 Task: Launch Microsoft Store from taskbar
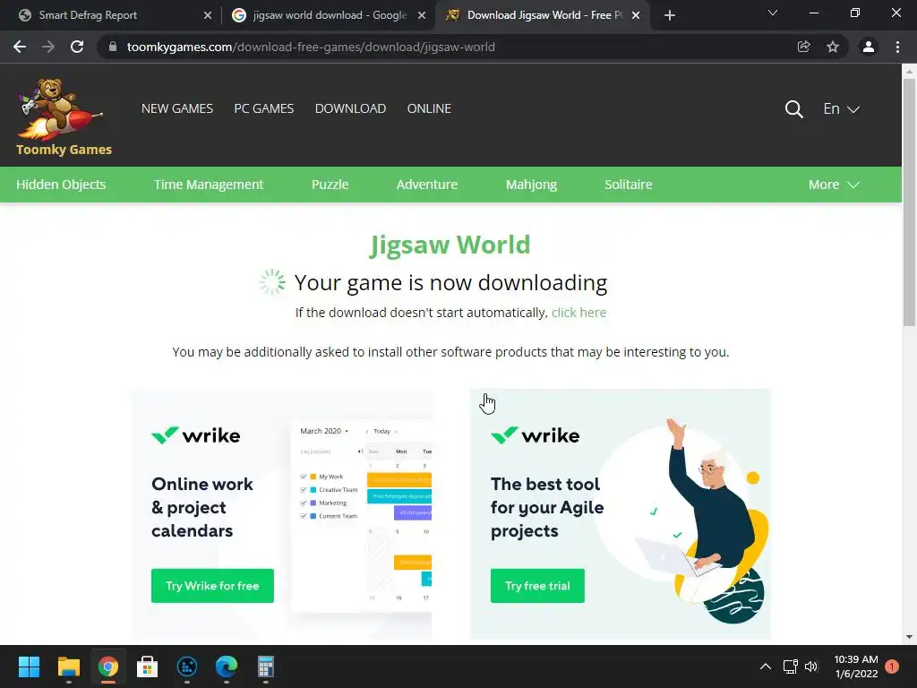point(148,666)
